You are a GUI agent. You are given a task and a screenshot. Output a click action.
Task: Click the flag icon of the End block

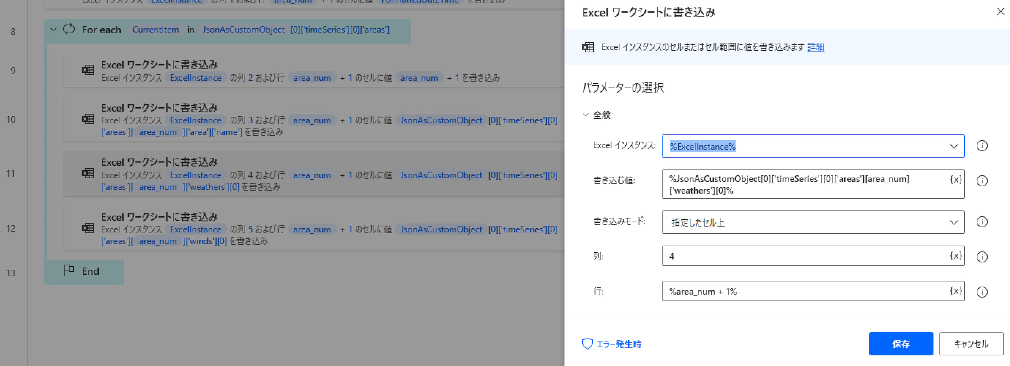click(x=69, y=270)
